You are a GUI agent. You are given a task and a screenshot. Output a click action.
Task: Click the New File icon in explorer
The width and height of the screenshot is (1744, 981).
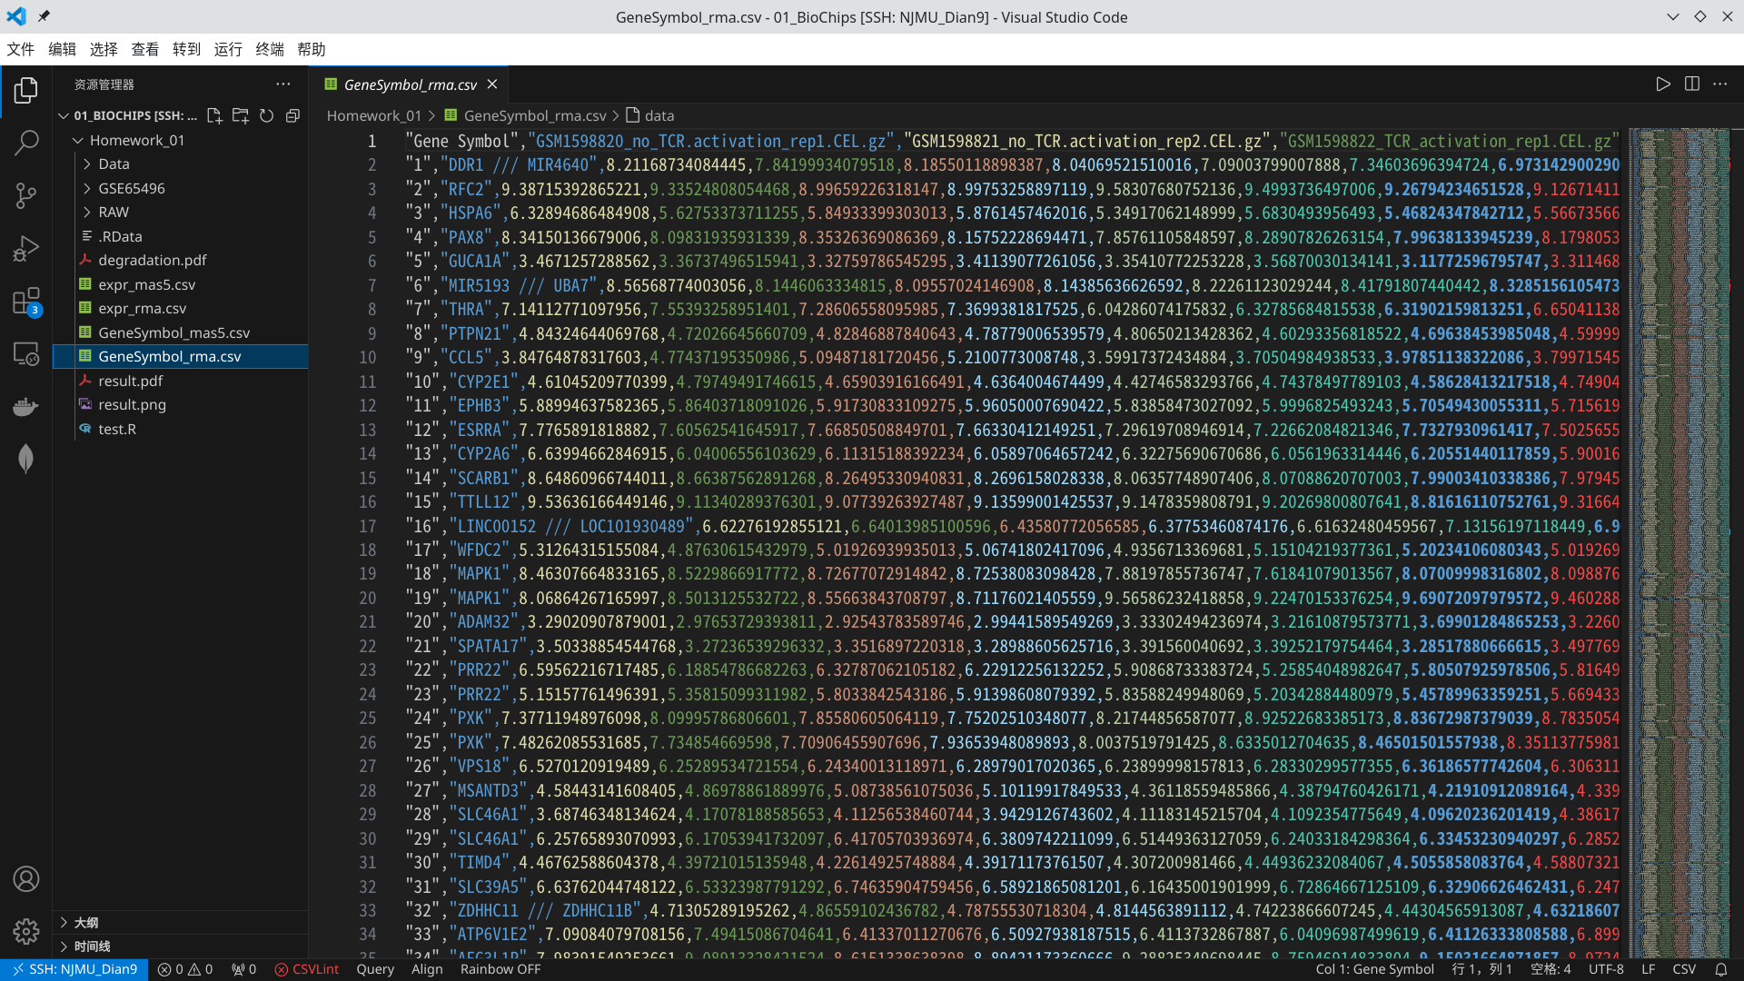(214, 115)
